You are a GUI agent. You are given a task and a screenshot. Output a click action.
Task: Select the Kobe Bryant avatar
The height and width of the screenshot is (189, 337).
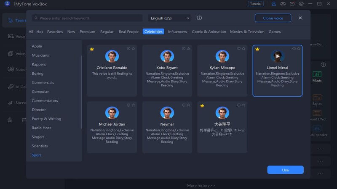(x=167, y=56)
